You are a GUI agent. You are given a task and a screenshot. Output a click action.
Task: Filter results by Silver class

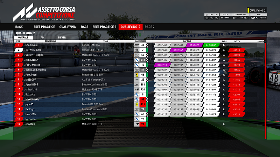(62, 37)
